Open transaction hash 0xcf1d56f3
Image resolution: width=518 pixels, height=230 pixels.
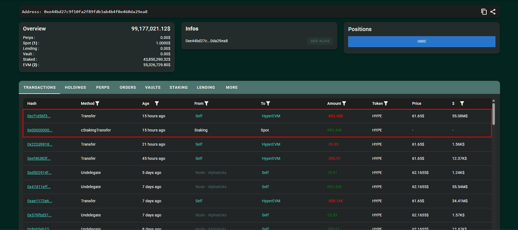tap(39, 116)
